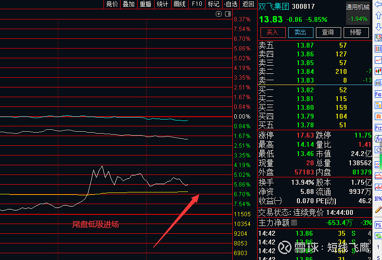Open the 通用机械 sector box

(x=358, y=13)
